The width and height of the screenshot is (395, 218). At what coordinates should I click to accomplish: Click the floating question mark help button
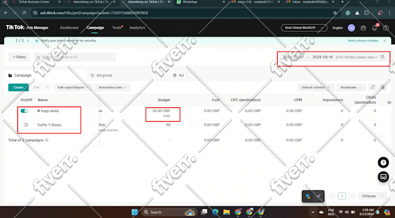coord(383,163)
